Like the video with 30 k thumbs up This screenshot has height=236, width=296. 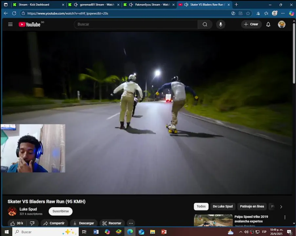17,223
